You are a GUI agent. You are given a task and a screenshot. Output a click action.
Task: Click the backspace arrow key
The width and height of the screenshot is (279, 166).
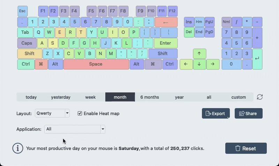point(166,22)
